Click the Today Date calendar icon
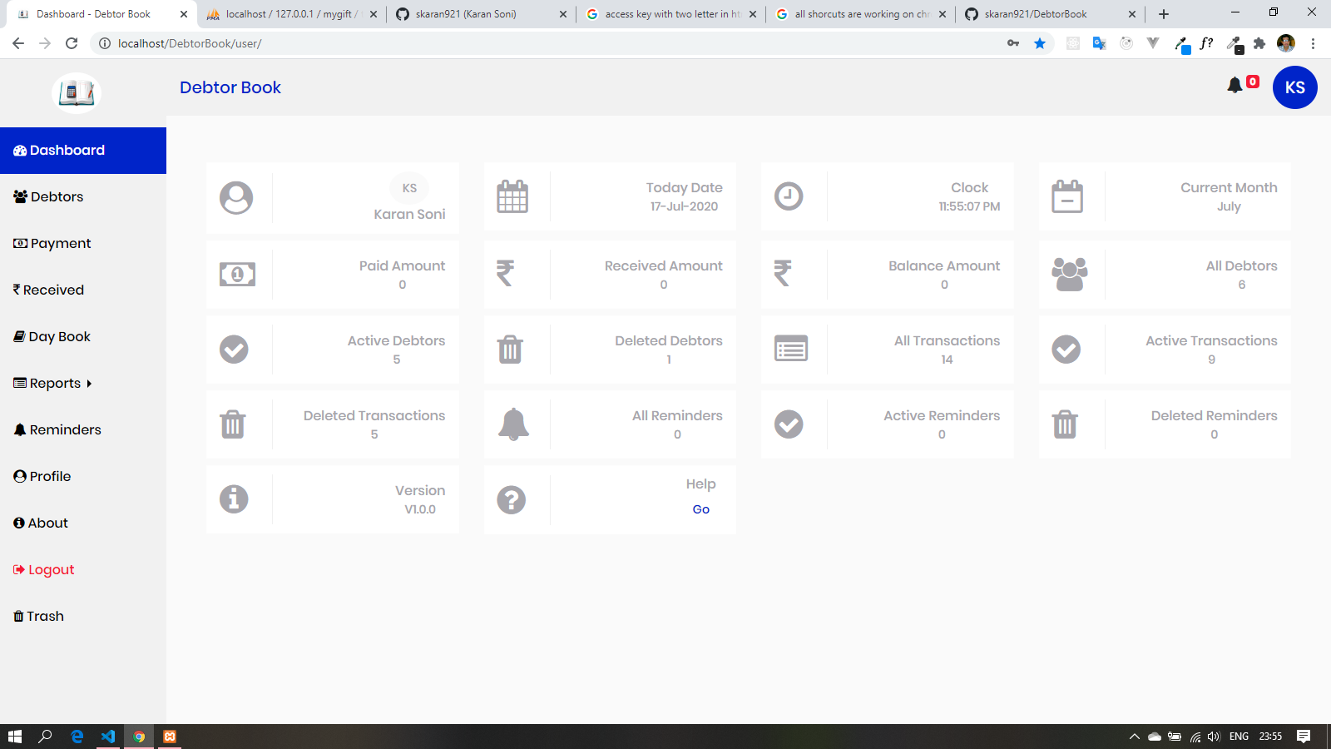 [512, 197]
